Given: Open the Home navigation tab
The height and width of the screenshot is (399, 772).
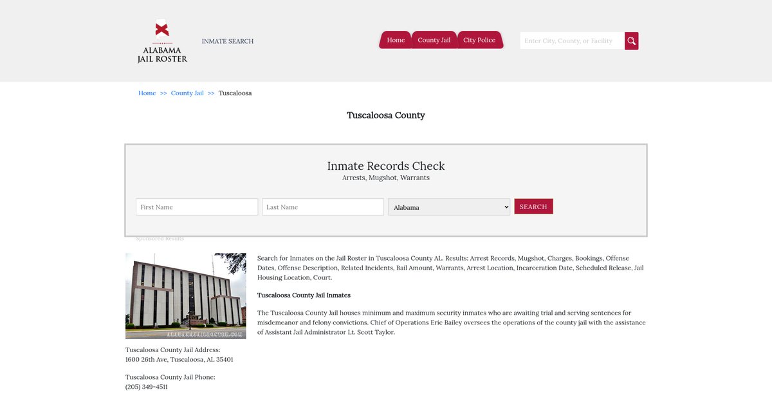Looking at the screenshot, I should 396,40.
